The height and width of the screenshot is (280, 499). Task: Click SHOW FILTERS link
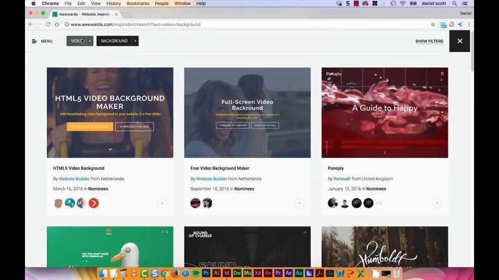pyautogui.click(x=429, y=41)
